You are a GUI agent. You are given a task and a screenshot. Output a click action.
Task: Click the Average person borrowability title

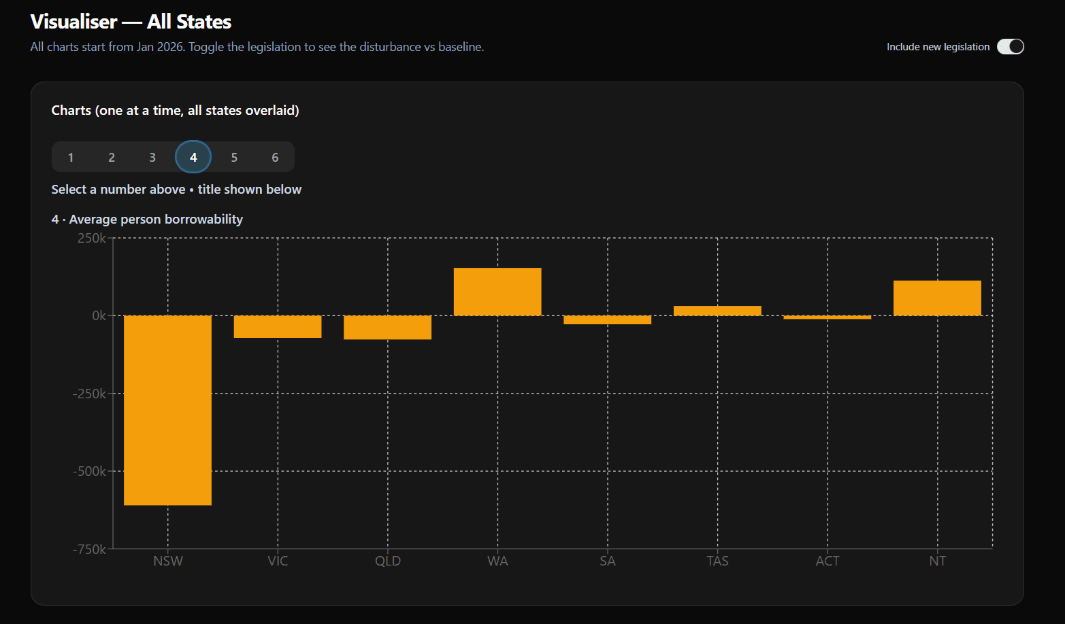coord(147,219)
